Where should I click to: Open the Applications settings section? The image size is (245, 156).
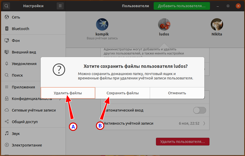[23, 87]
